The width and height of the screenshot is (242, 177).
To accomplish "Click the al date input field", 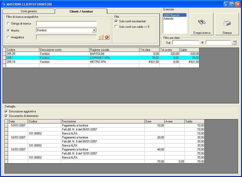I will point(218,43).
